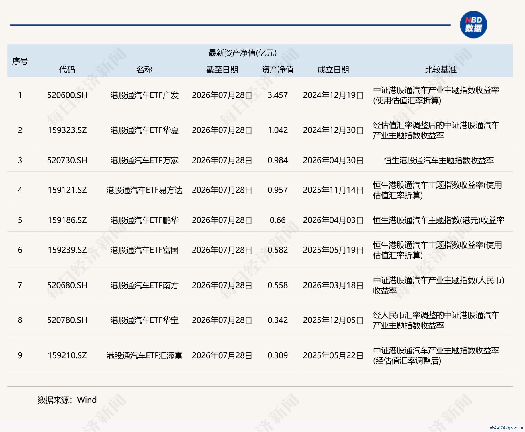
Task: Click the 最新资产净值(亿元) group header
Action: click(242, 53)
